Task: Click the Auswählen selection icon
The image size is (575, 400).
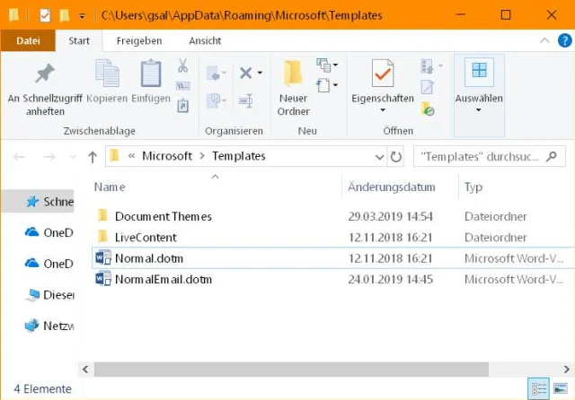Action: pos(479,72)
